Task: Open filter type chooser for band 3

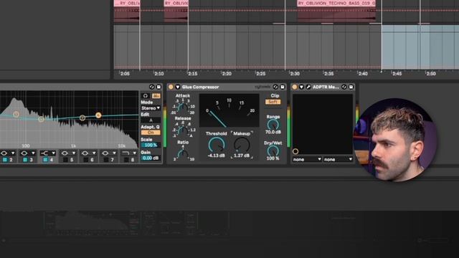Action: (x=28, y=153)
